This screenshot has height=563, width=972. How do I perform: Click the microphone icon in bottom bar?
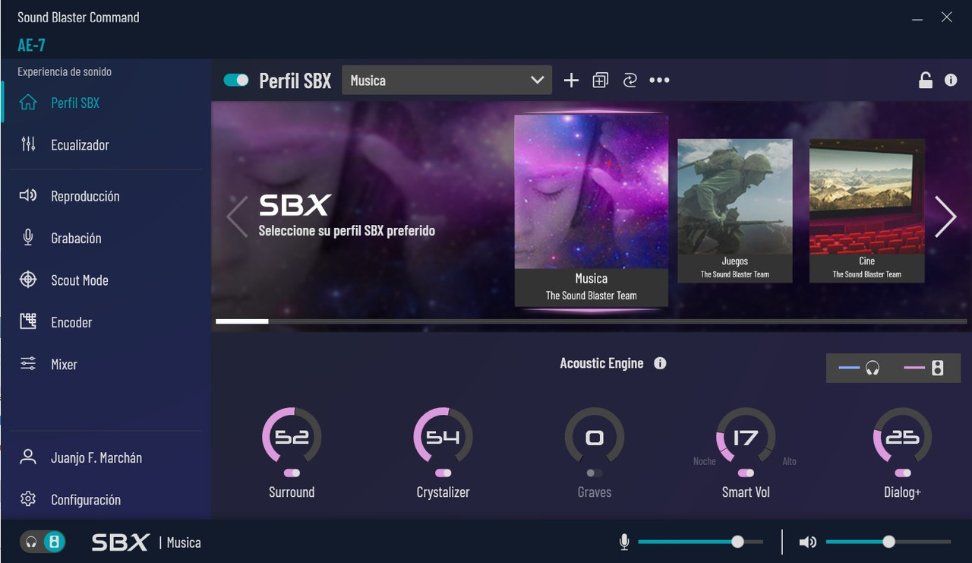click(x=624, y=542)
